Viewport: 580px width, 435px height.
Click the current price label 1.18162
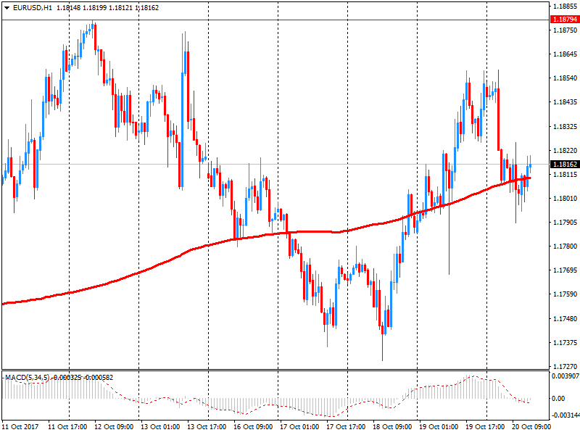(565, 165)
